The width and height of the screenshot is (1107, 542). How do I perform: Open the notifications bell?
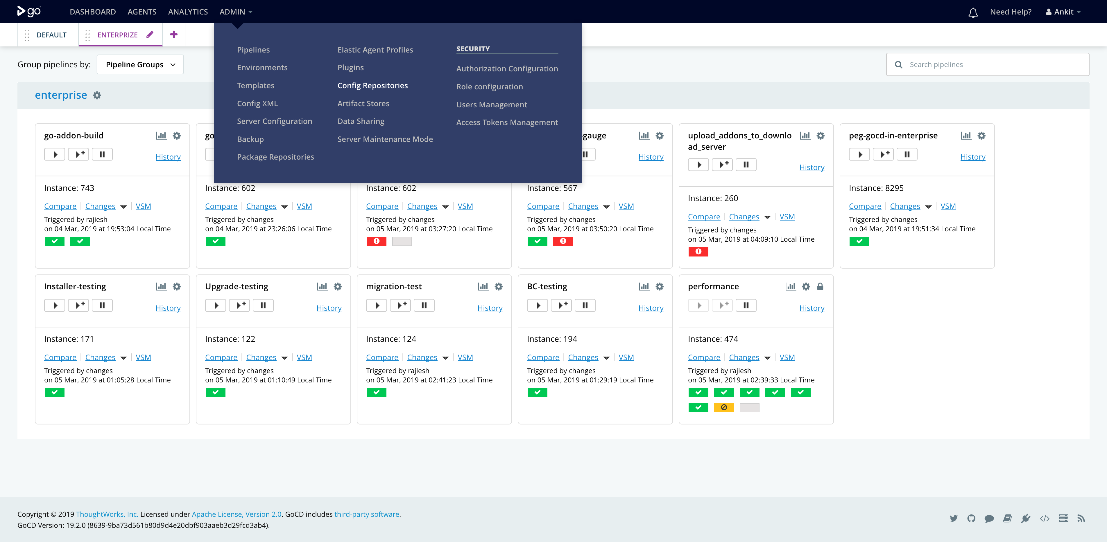[973, 12]
